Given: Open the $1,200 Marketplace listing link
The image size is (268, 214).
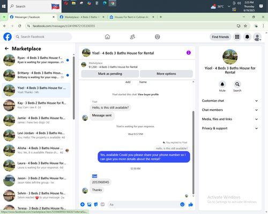Looking at the screenshot, I should tap(113, 67).
